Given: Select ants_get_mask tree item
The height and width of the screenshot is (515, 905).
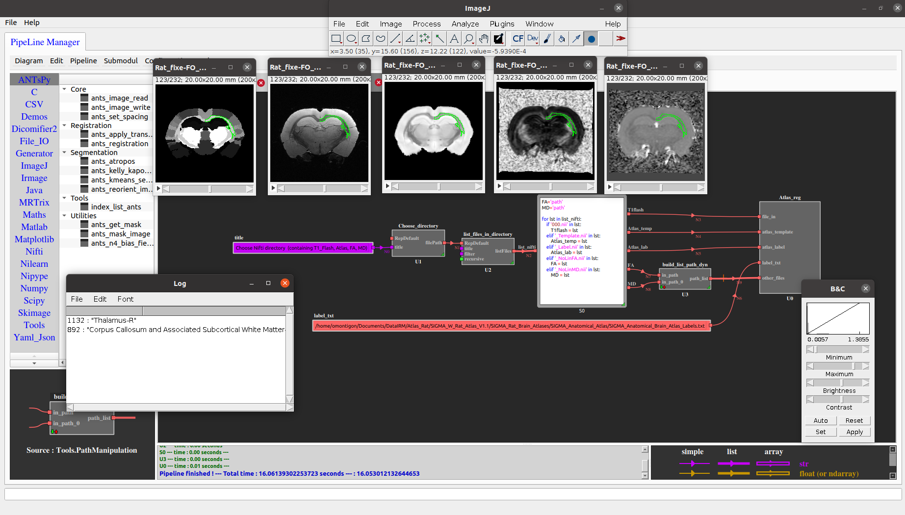Looking at the screenshot, I should pos(116,225).
